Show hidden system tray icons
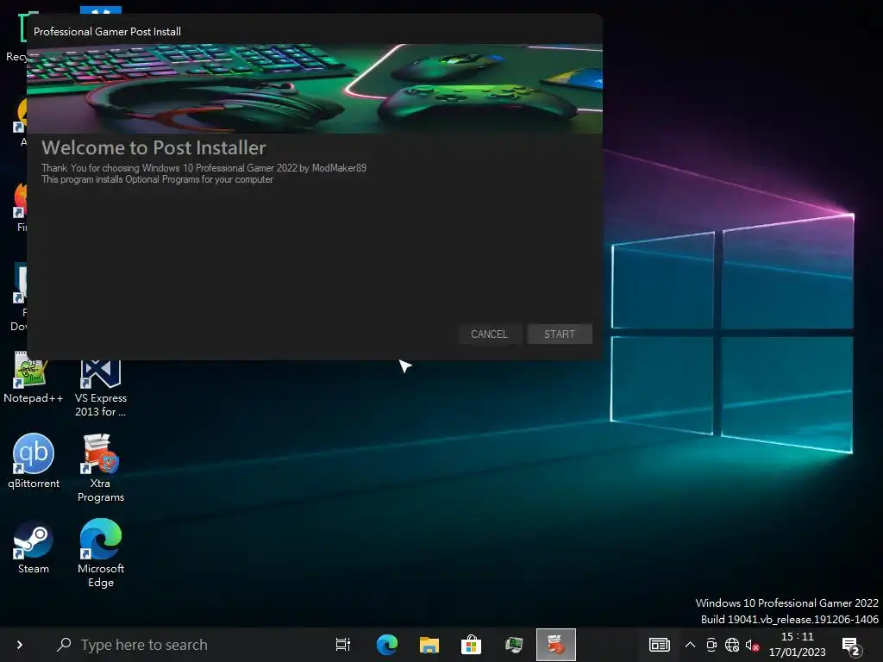883x662 pixels. coord(690,645)
